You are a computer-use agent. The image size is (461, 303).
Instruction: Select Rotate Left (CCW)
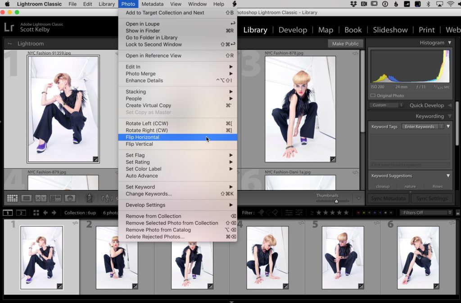point(177,123)
